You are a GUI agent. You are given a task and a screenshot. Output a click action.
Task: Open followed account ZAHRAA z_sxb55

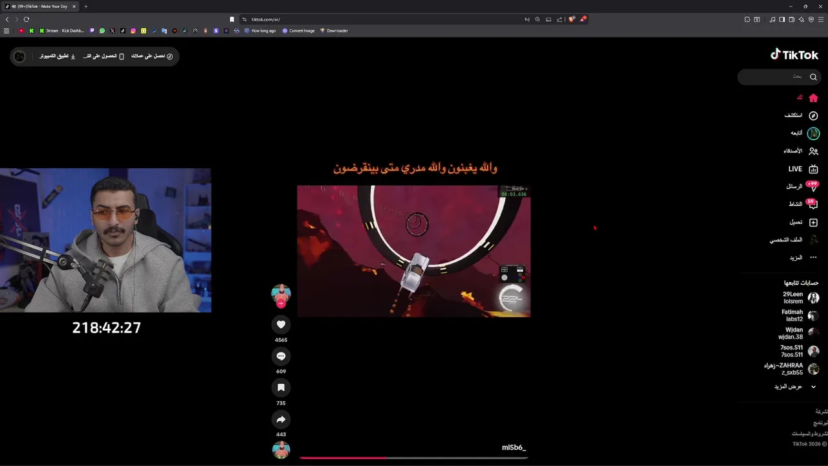coord(792,369)
